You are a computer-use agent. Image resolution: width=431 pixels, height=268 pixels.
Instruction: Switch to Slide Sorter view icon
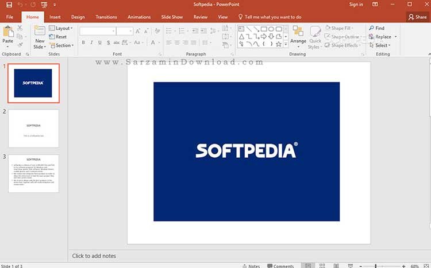click(322, 266)
